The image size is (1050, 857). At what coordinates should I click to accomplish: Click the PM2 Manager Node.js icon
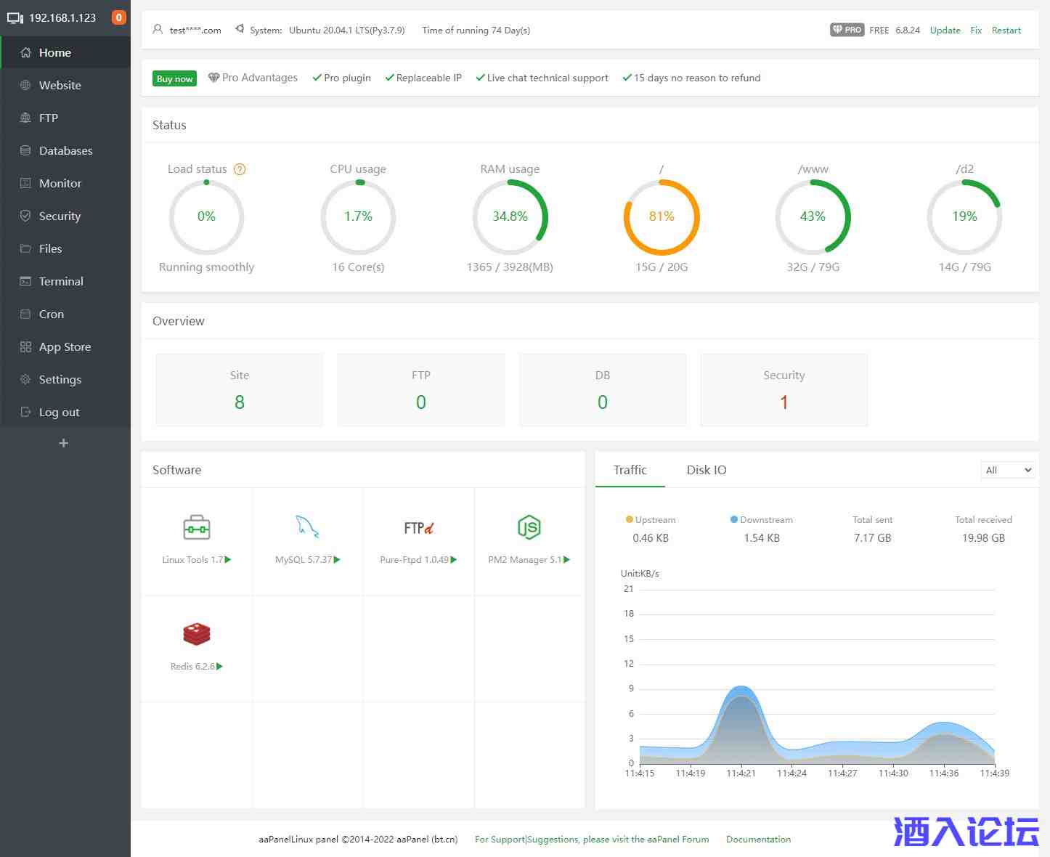coord(529,528)
